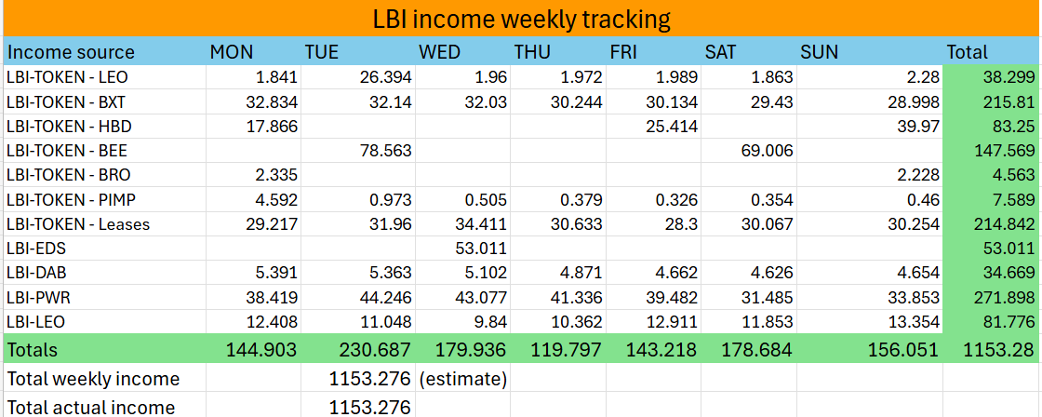The image size is (1042, 417).
Task: Select the THU column header
Action: 558,52
